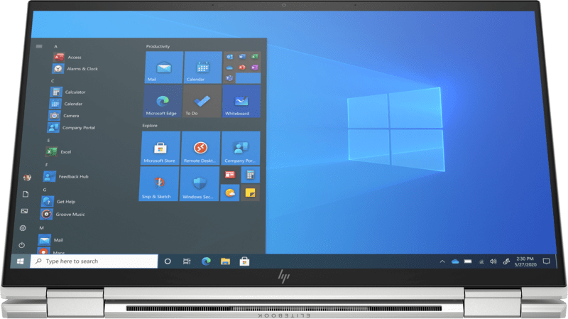Launch Microsoft Edge from the taskbar

(x=206, y=261)
